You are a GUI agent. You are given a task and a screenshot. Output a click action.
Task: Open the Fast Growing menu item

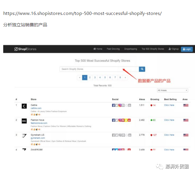[x=113, y=49]
